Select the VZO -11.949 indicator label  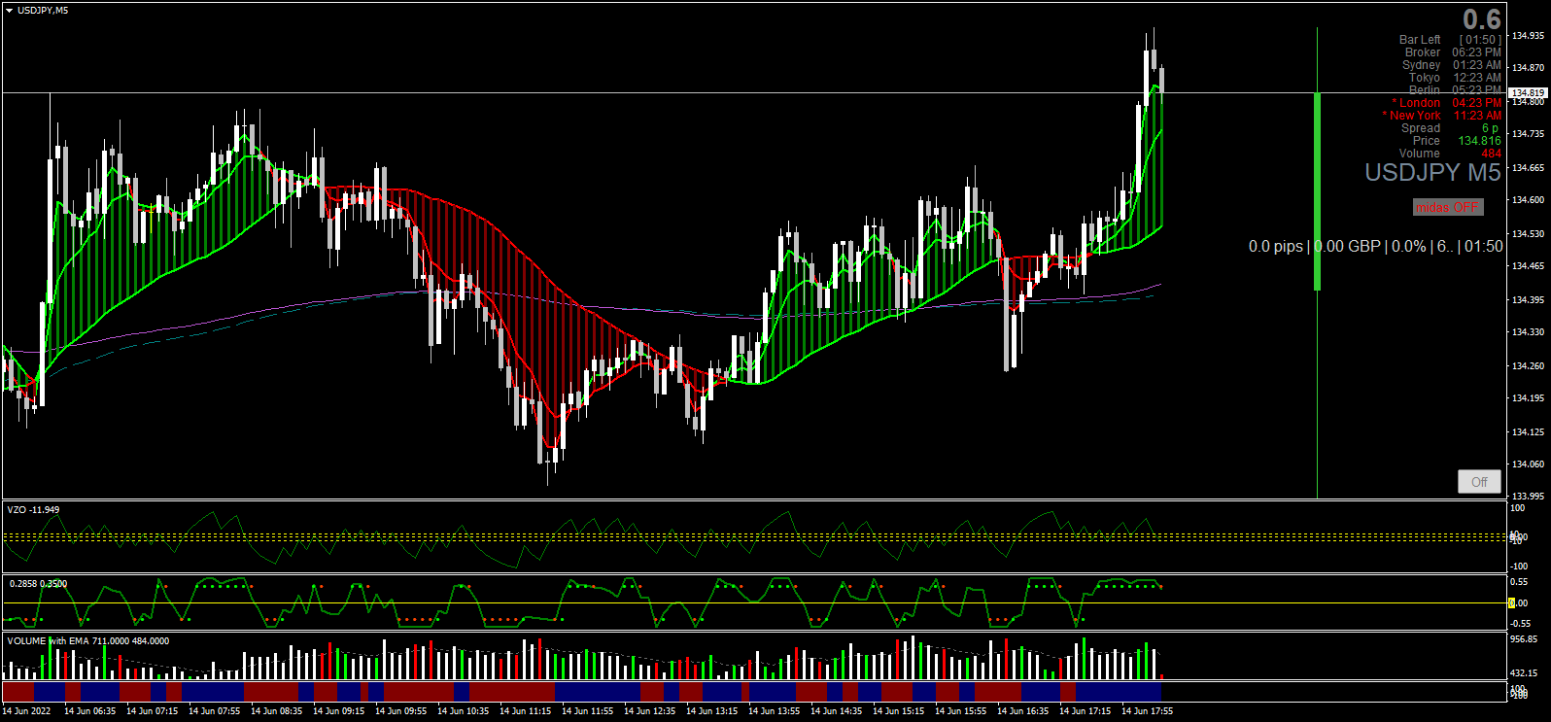(x=33, y=510)
